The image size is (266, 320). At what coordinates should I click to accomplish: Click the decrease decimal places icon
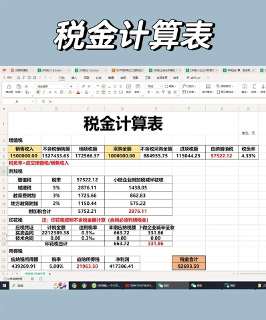[x=175, y=92]
